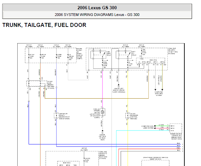The image size is (201, 166).
Task: Click the 'TRUNK, TAILGATE, FUEL DOOR' heading
Action: coord(44,25)
